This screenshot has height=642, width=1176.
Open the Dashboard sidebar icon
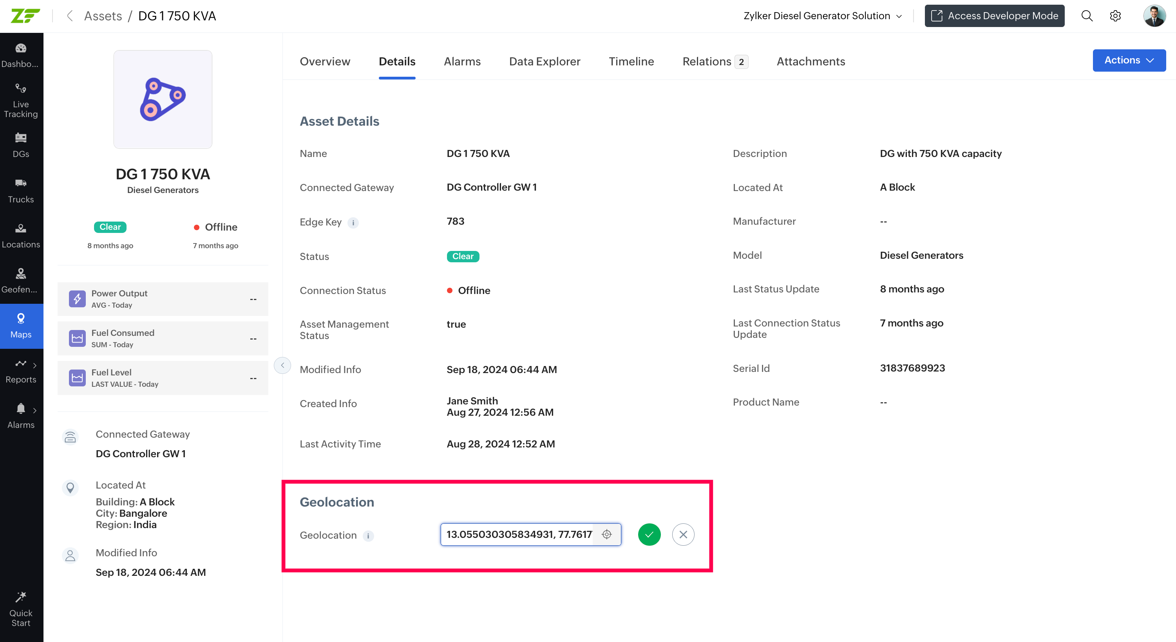click(x=21, y=55)
